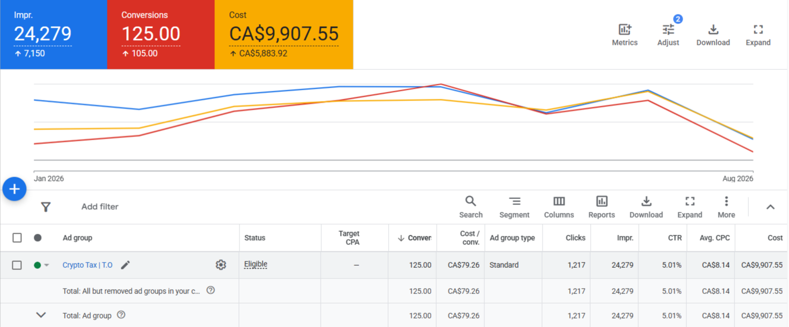
Task: Sort by Impr. column header
Action: coord(625,238)
